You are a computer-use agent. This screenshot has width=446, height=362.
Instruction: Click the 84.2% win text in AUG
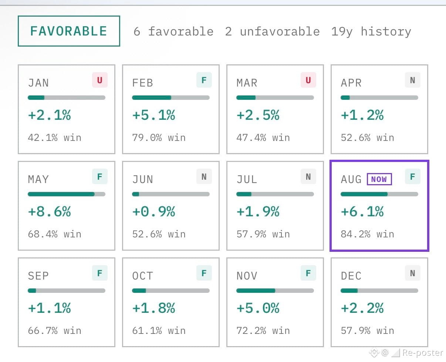pyautogui.click(x=367, y=234)
